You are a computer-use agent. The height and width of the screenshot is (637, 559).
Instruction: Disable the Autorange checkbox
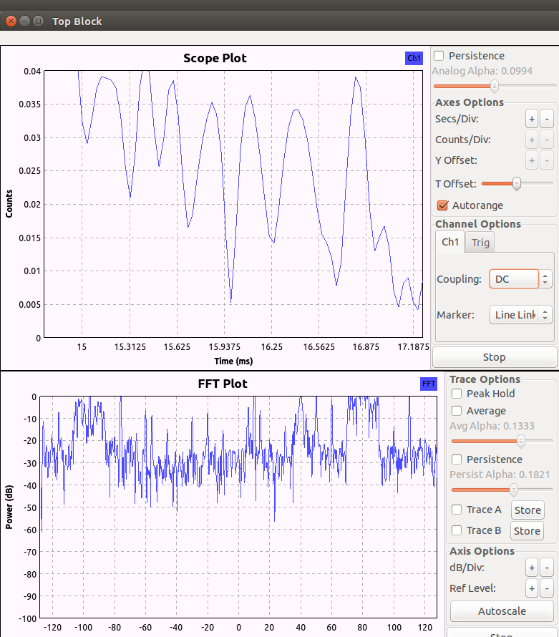442,205
